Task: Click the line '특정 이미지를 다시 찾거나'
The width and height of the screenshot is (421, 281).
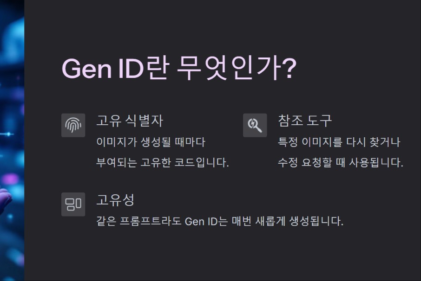Action: 339,142
